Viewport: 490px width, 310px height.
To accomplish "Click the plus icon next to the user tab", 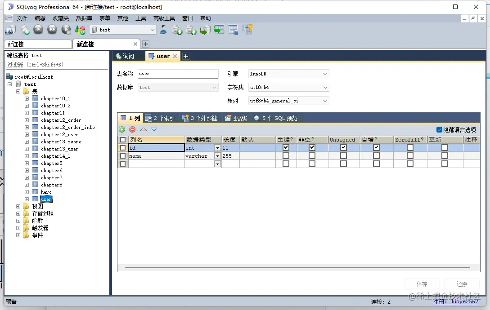I will [186, 56].
